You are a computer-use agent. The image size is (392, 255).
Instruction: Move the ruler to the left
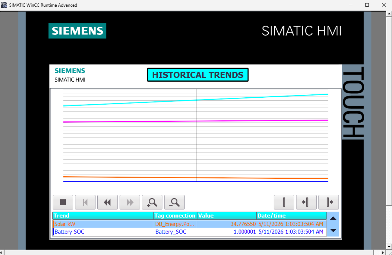coord(306,202)
